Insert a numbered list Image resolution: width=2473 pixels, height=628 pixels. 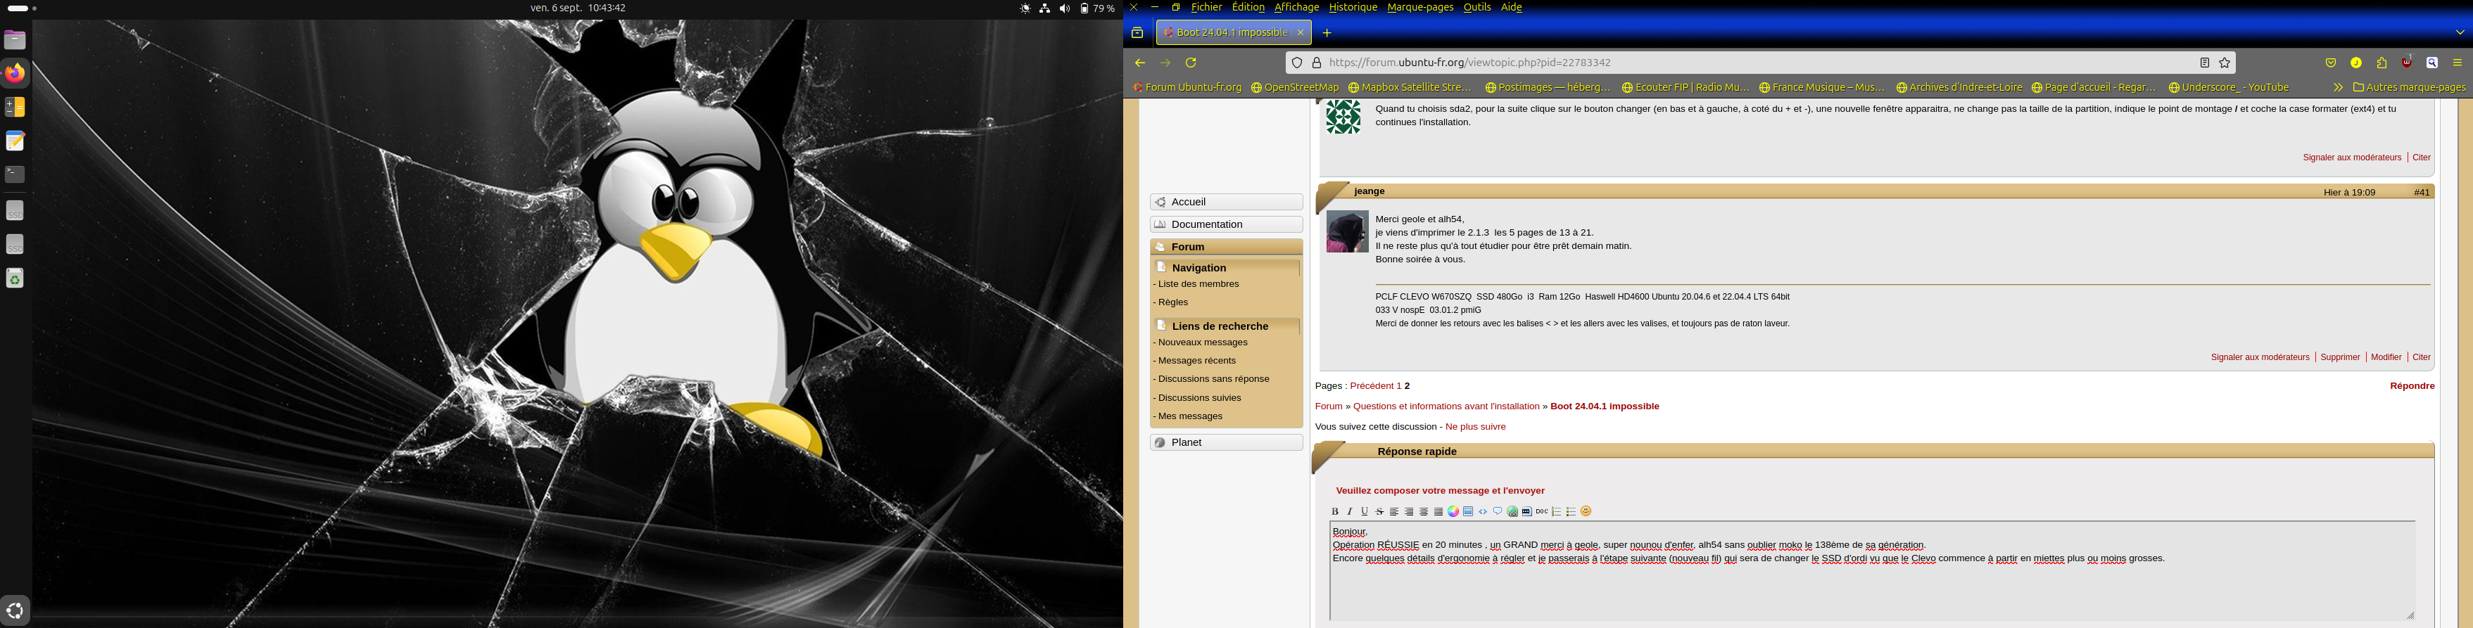click(1557, 512)
